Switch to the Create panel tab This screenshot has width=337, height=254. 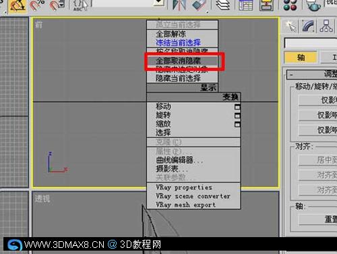coord(291,26)
